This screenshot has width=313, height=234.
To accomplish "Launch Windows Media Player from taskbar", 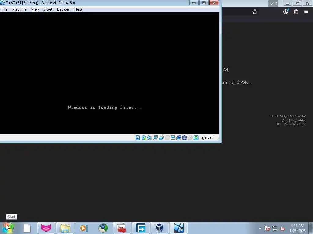I will [x=84, y=228].
